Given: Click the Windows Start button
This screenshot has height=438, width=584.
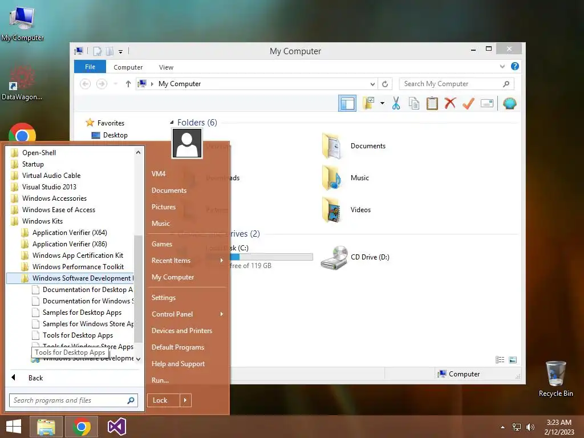Looking at the screenshot, I should (14, 427).
